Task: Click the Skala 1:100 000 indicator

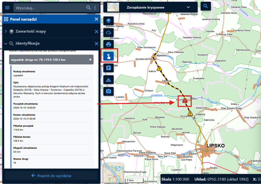Action: (x=175, y=179)
